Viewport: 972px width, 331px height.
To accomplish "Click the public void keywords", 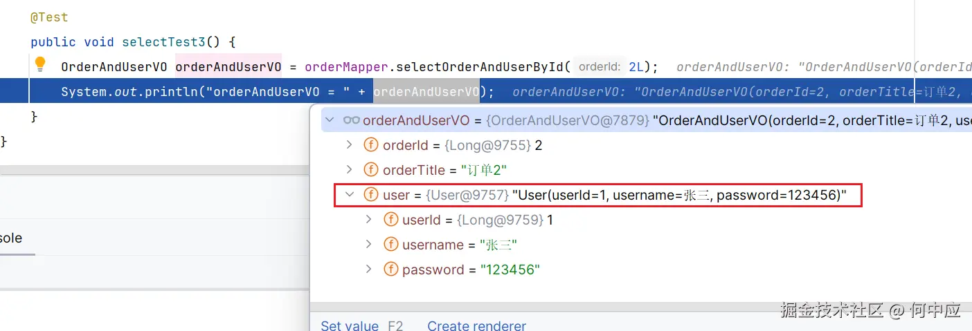I will 73,42.
